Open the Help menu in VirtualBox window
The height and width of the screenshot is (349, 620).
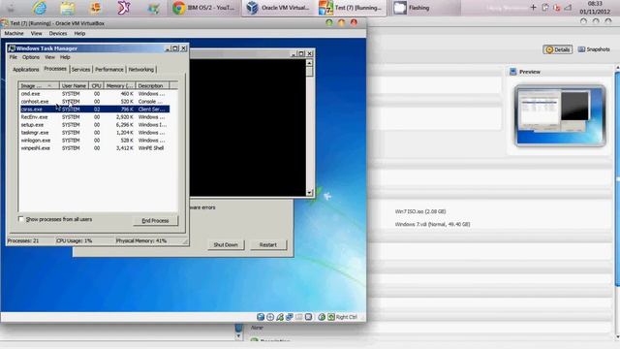point(79,34)
